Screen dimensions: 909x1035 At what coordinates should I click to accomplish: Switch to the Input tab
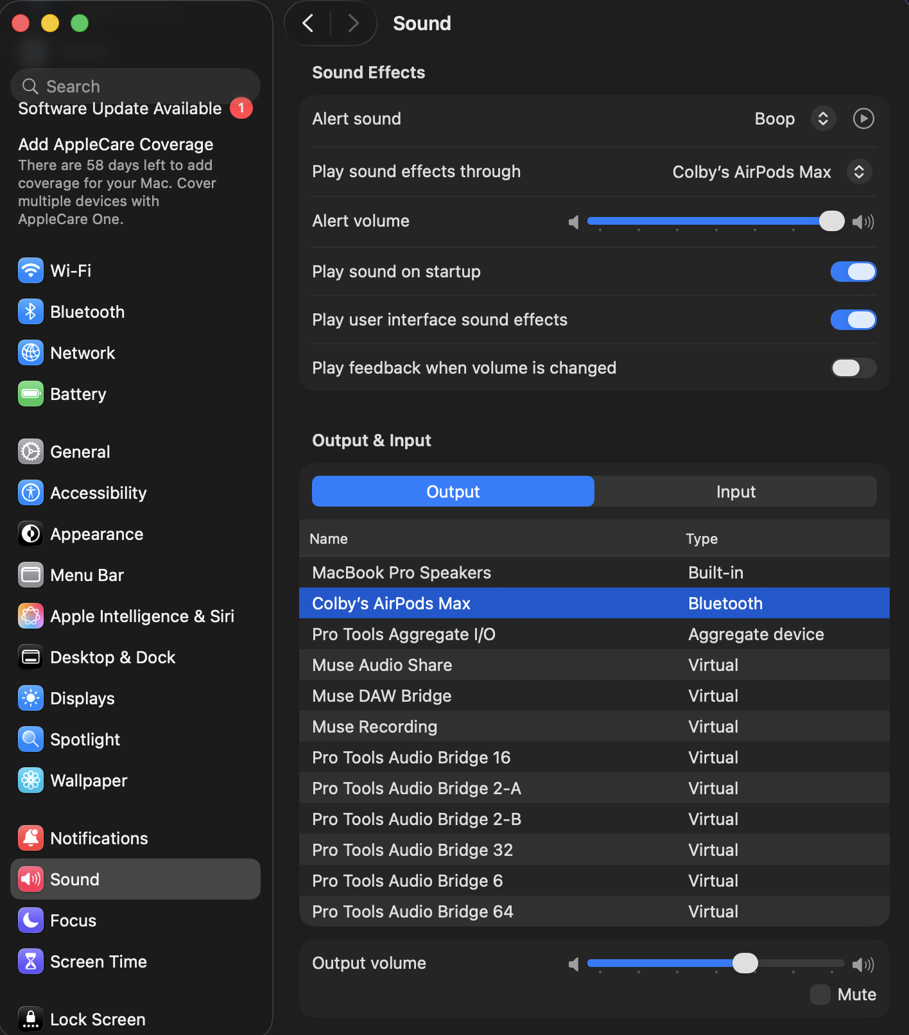[x=736, y=491]
